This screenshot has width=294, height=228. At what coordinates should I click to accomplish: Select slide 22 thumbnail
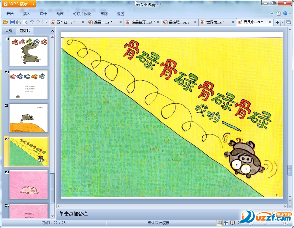click(x=29, y=151)
